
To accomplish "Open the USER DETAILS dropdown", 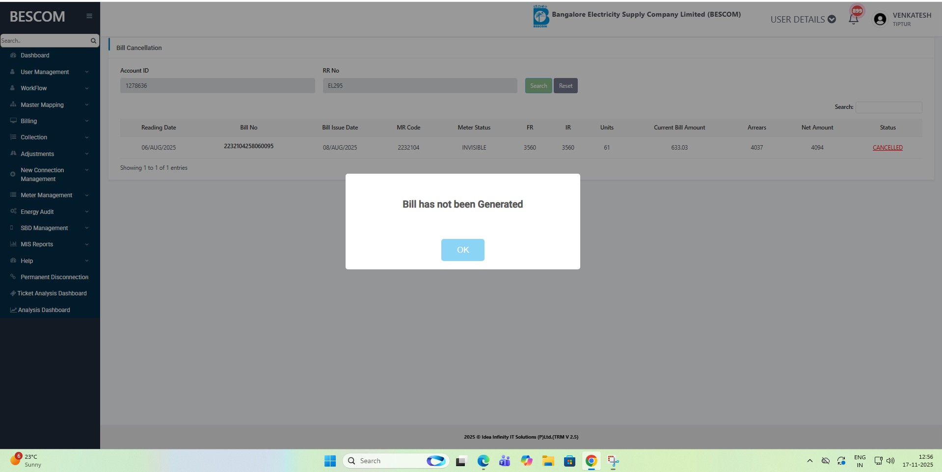I will 803,20.
